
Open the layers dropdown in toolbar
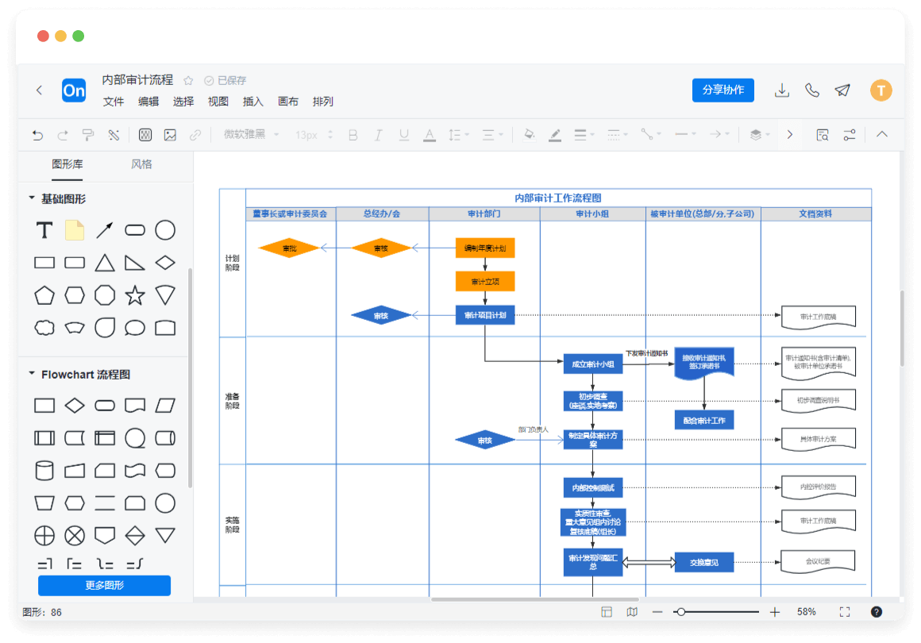point(760,135)
